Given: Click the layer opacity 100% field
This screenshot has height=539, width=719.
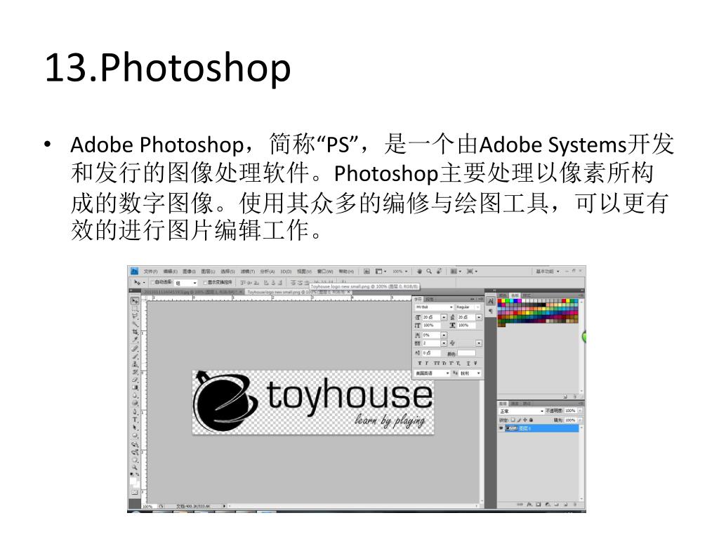Looking at the screenshot, I should point(570,411).
